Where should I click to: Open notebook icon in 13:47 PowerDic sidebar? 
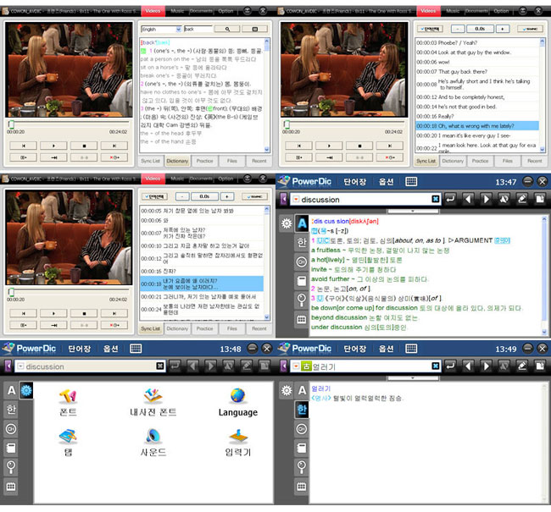[302, 281]
